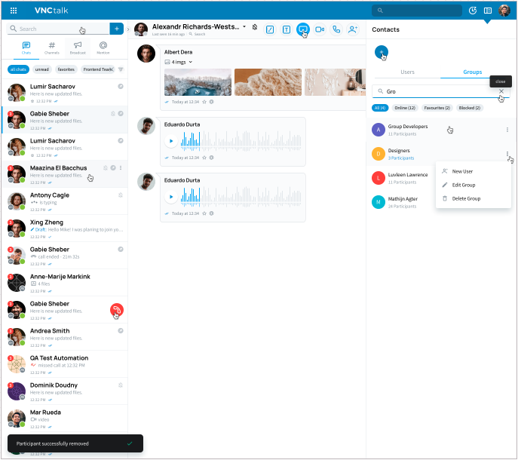Viewport: 518px width, 460px height.
Task: Click the chats search input field
Action: tap(57, 29)
